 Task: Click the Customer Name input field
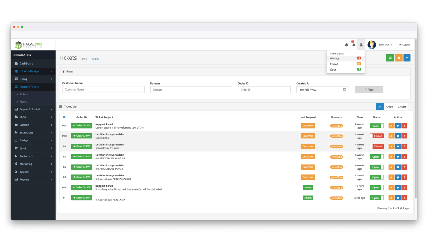pyautogui.click(x=103, y=90)
